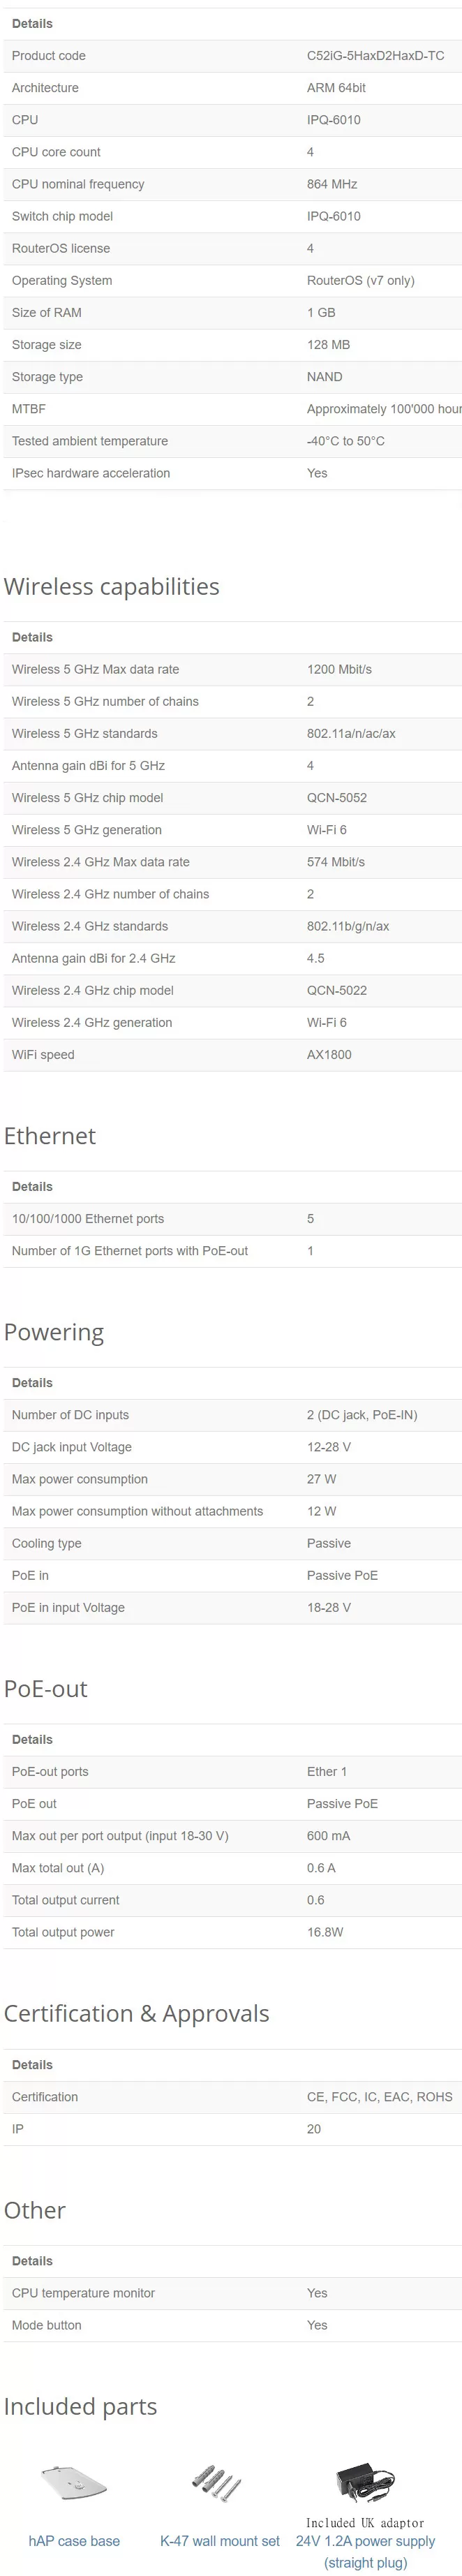Click the Max power consumption 27 W row
The height and width of the screenshot is (2576, 462).
[233, 1479]
